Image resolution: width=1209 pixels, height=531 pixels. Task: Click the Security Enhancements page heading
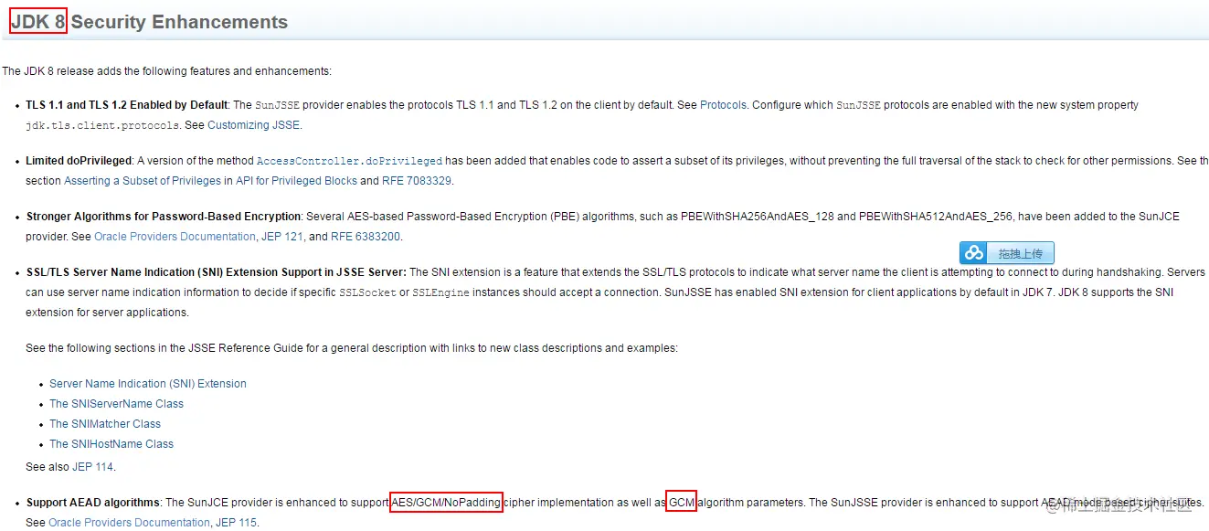tap(149, 22)
